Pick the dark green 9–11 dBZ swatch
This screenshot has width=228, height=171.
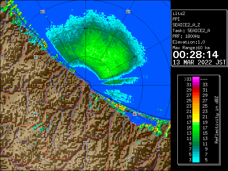196,144
